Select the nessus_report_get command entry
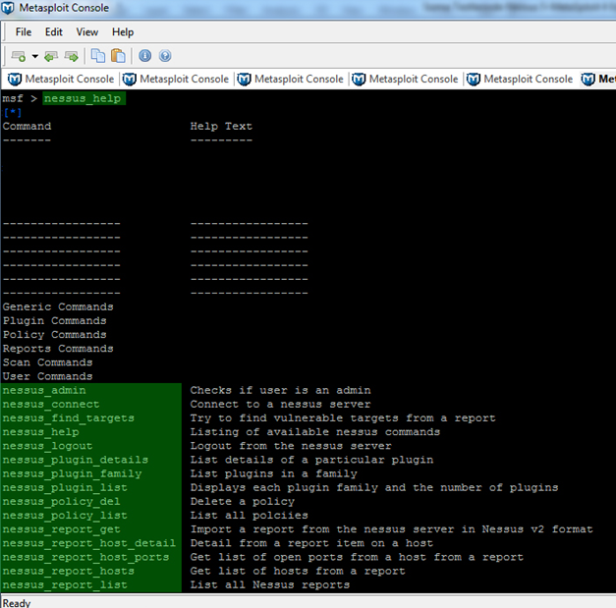Viewport: 616px width, 608px height. pyautogui.click(x=61, y=529)
